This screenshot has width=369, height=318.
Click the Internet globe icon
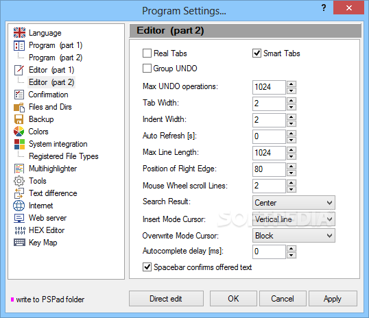[x=19, y=206]
